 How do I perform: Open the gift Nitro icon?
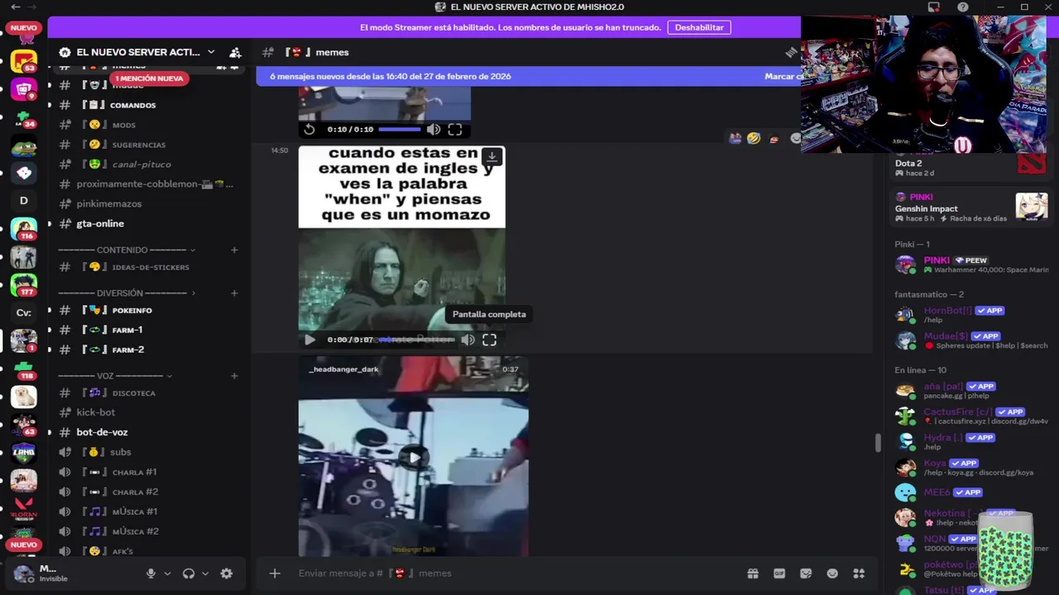[x=753, y=574]
